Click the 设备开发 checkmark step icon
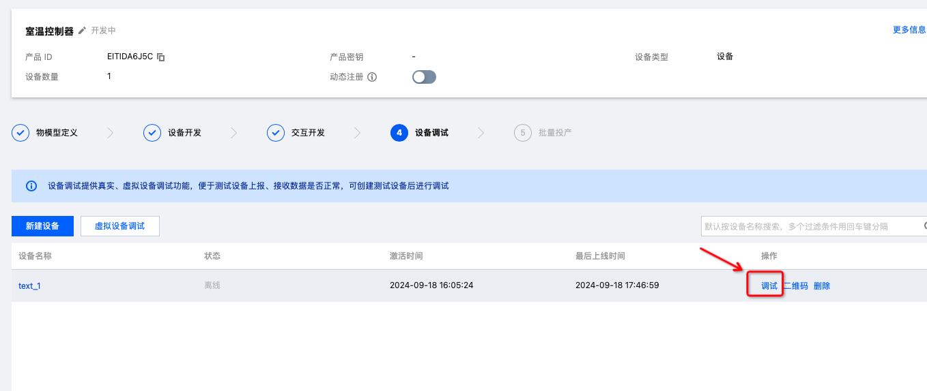This screenshot has height=391, width=927. coord(152,133)
